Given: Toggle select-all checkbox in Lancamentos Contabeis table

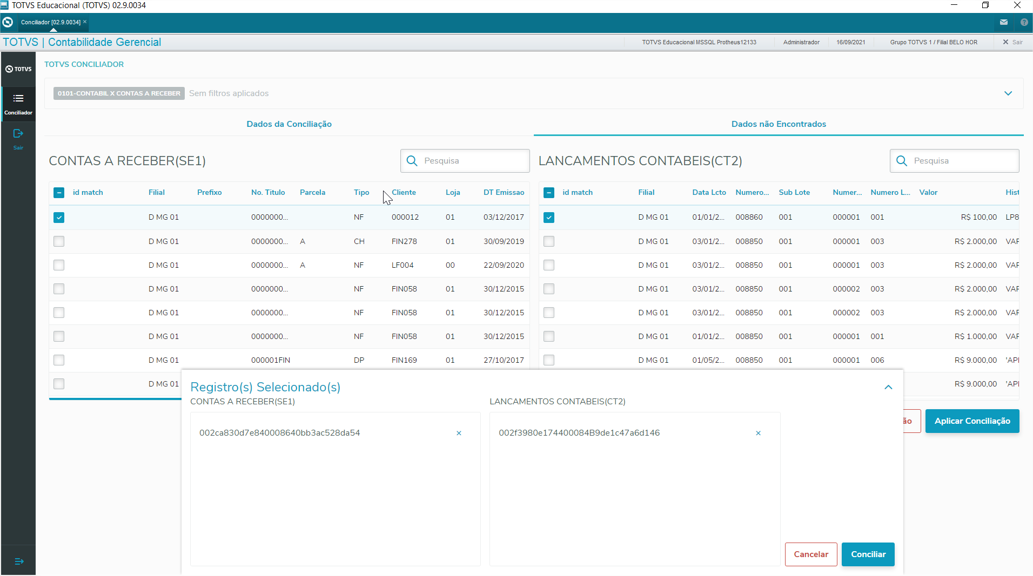Looking at the screenshot, I should (549, 193).
